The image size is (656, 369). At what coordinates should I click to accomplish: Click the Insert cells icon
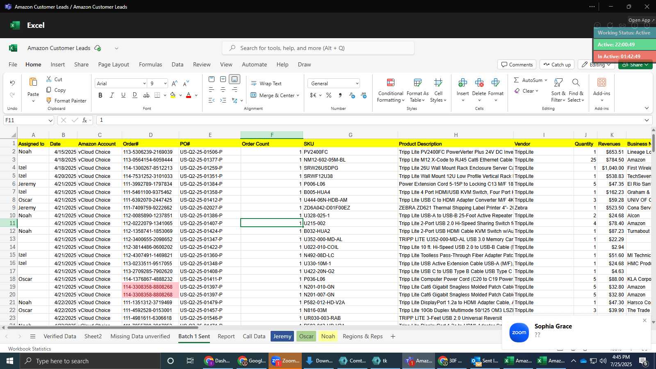point(462,83)
